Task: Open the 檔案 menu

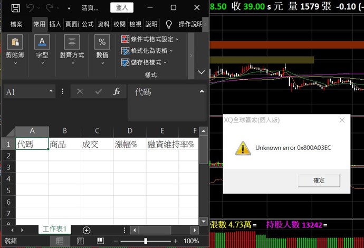Action: pos(16,24)
